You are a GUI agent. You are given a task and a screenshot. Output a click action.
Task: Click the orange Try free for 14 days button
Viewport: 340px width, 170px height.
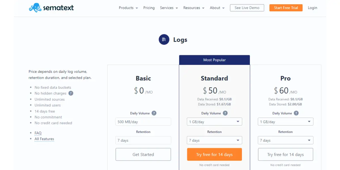214,154
